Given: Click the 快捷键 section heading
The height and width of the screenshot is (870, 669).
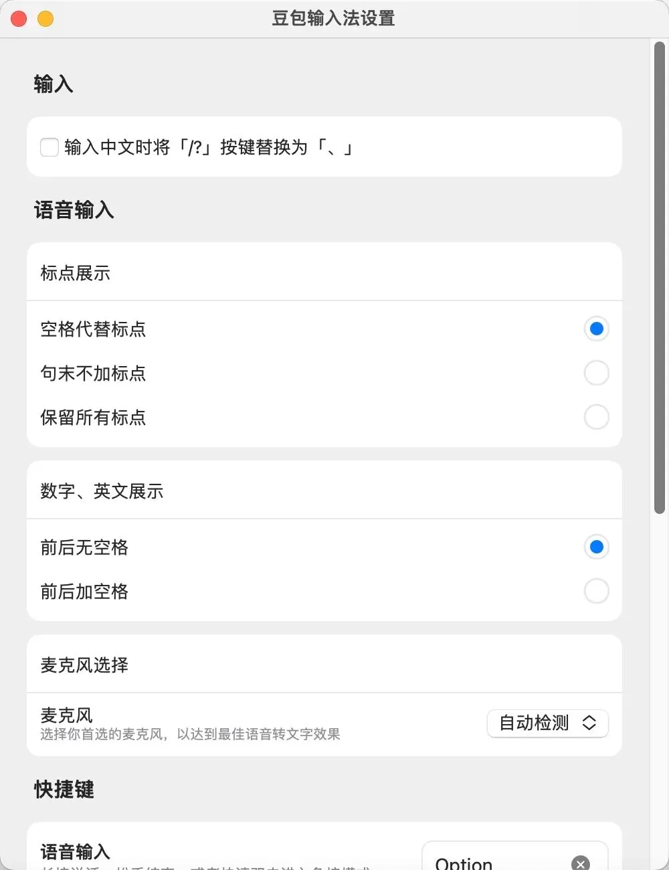Looking at the screenshot, I should [x=64, y=789].
